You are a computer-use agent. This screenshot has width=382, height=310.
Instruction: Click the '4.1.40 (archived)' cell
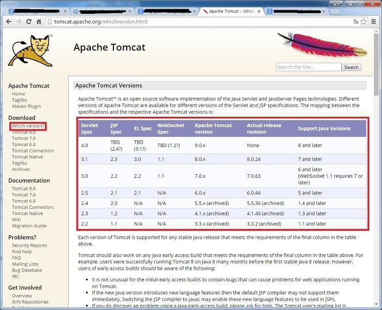(265, 213)
